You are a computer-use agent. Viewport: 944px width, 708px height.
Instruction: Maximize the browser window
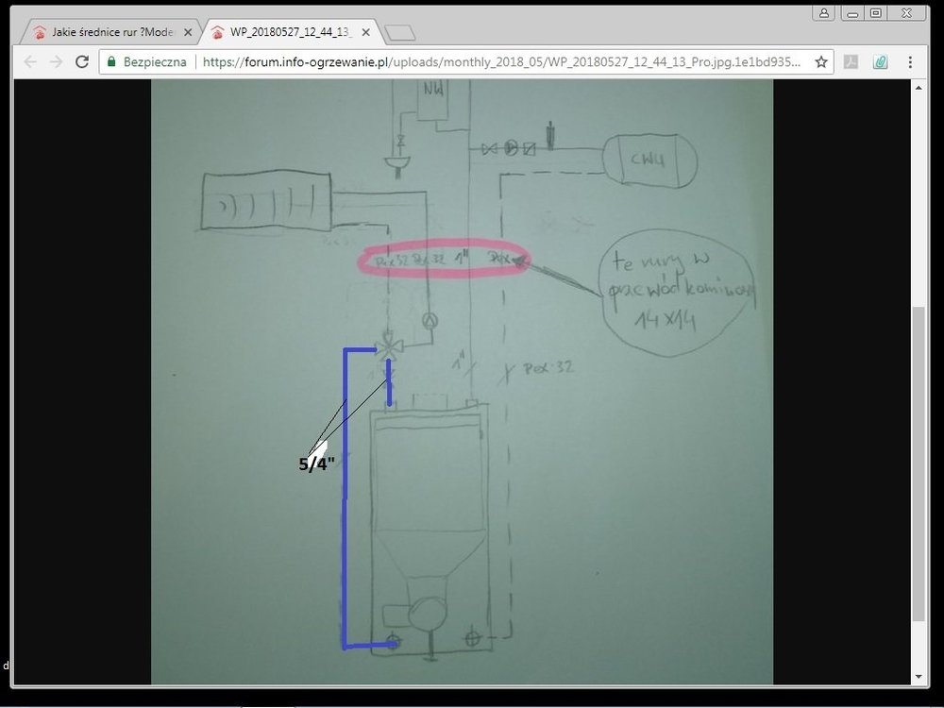coord(876,12)
